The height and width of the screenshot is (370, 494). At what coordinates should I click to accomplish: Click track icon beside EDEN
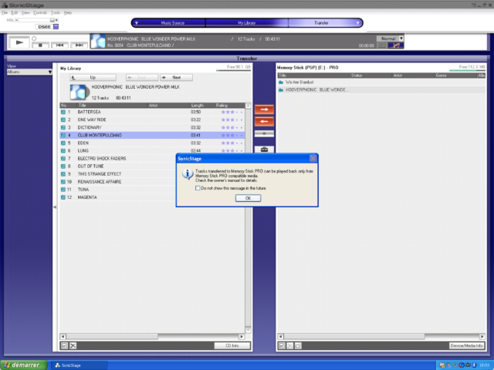pyautogui.click(x=63, y=143)
